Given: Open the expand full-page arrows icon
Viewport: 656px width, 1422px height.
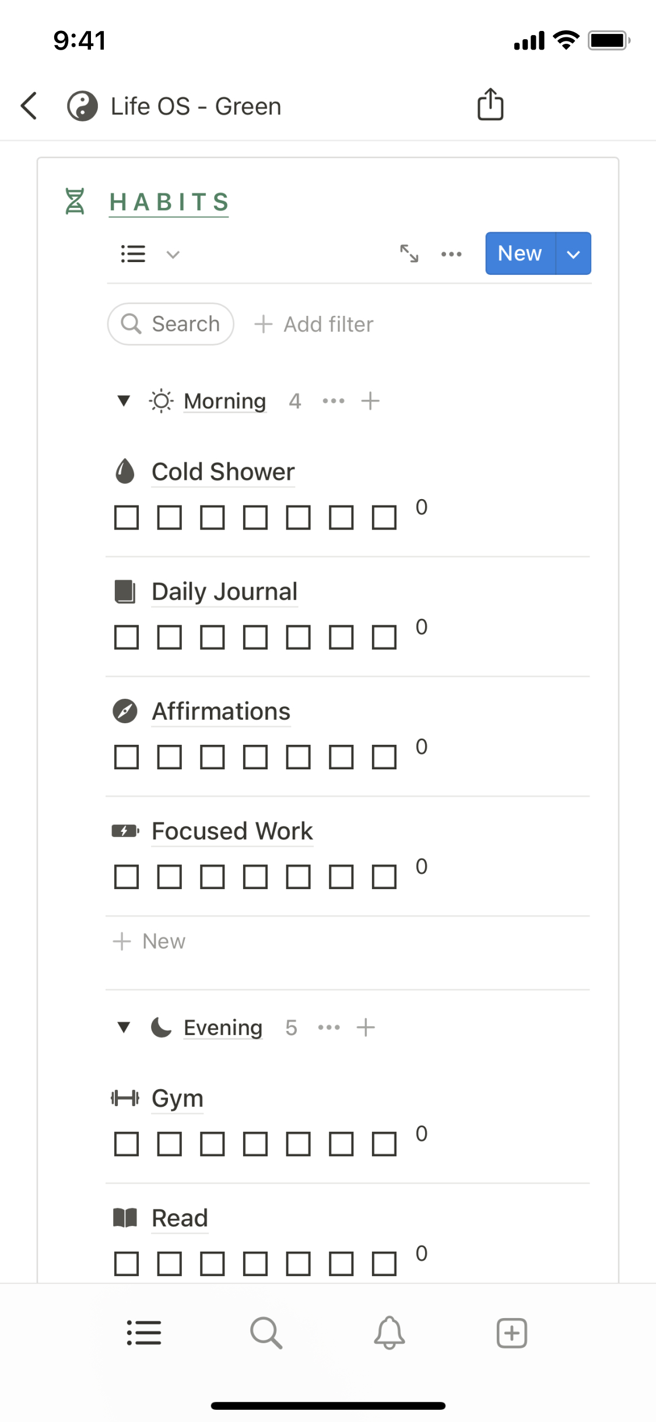Looking at the screenshot, I should 409,254.
